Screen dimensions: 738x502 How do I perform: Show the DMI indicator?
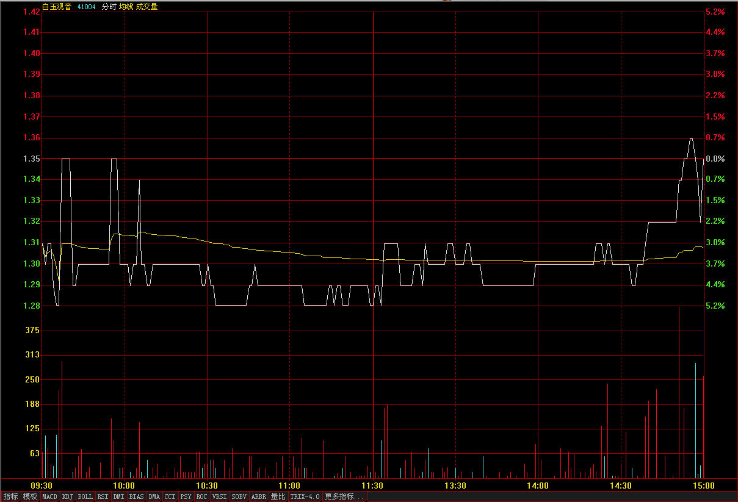119,497
